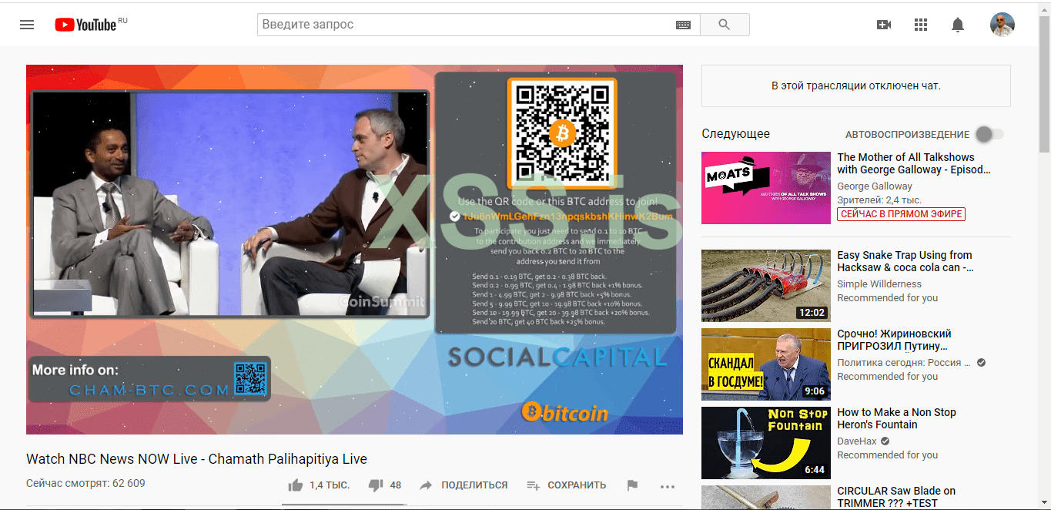Open the hamburger guide menu
This screenshot has width=1051, height=510.
27,25
